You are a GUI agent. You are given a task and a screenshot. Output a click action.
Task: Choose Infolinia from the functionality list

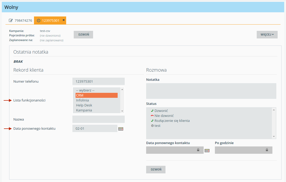(96, 100)
